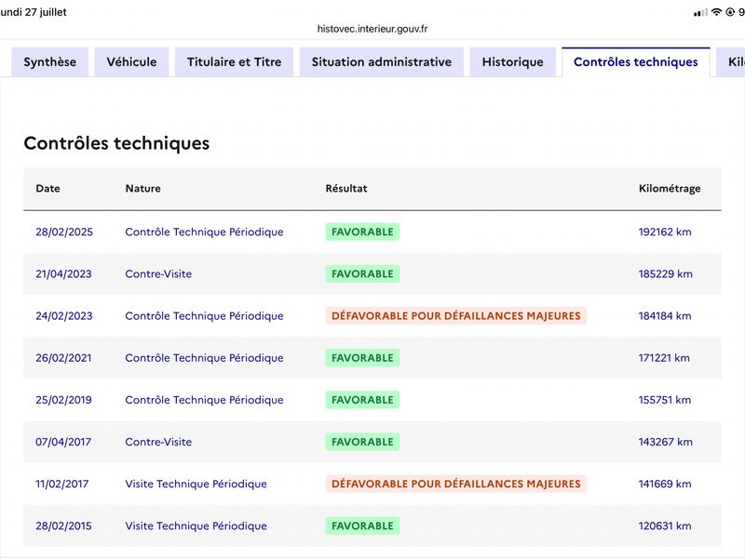Click the mileage 155751 km
The width and height of the screenshot is (745, 558).
pyautogui.click(x=664, y=400)
